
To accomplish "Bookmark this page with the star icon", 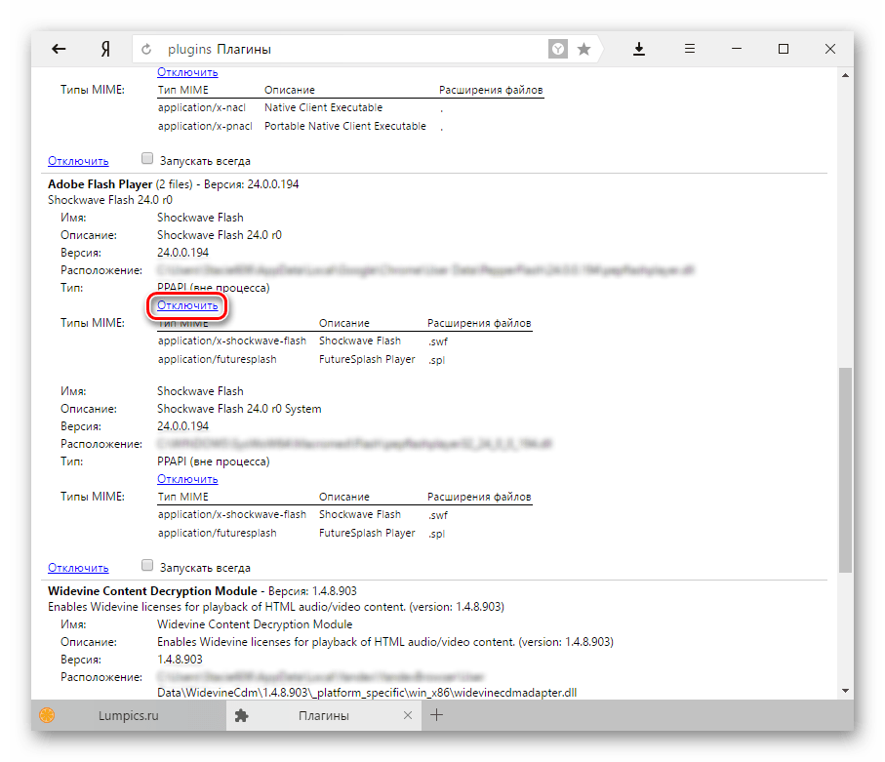I will [x=583, y=49].
